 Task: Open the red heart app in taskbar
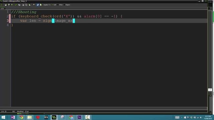coord(38,117)
